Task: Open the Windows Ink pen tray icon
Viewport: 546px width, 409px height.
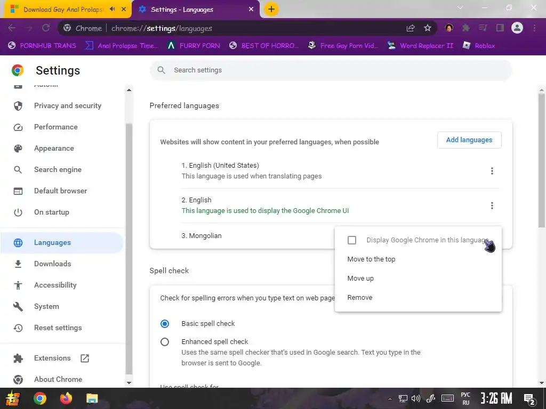Action: tap(431, 398)
